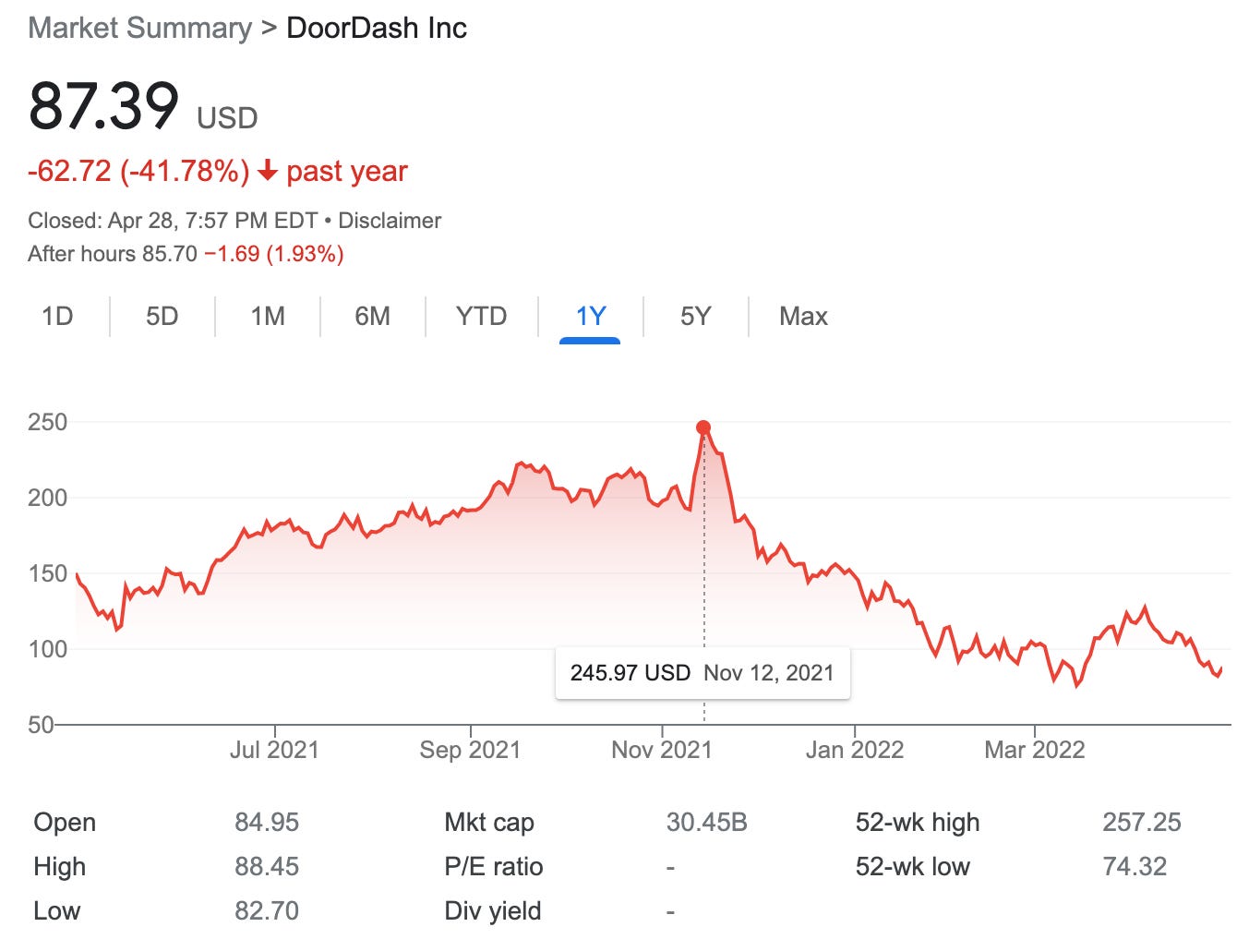Image resolution: width=1237 pixels, height=951 pixels.
Task: Click the red down arrow icon
Action: [268, 171]
